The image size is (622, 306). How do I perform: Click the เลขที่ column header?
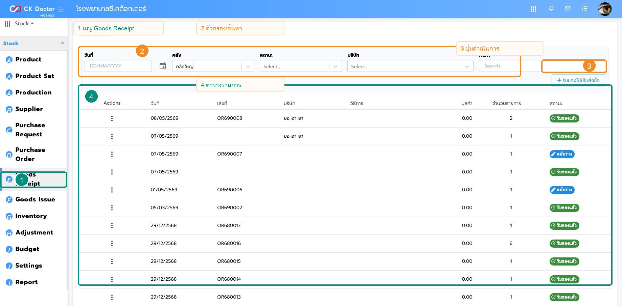222,103
